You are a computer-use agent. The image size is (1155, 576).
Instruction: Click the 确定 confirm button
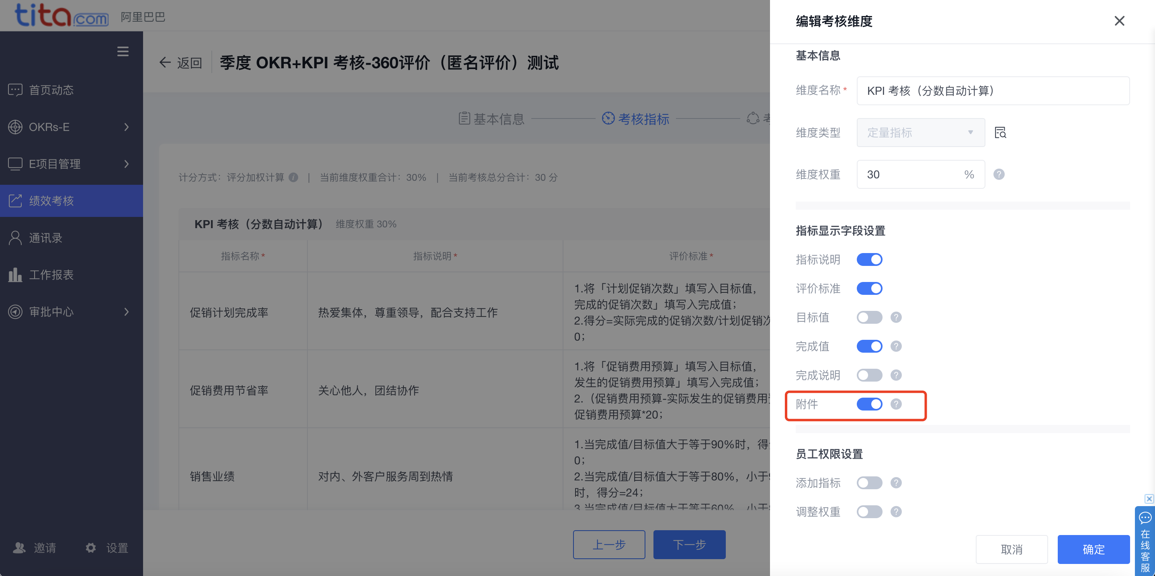(x=1093, y=549)
